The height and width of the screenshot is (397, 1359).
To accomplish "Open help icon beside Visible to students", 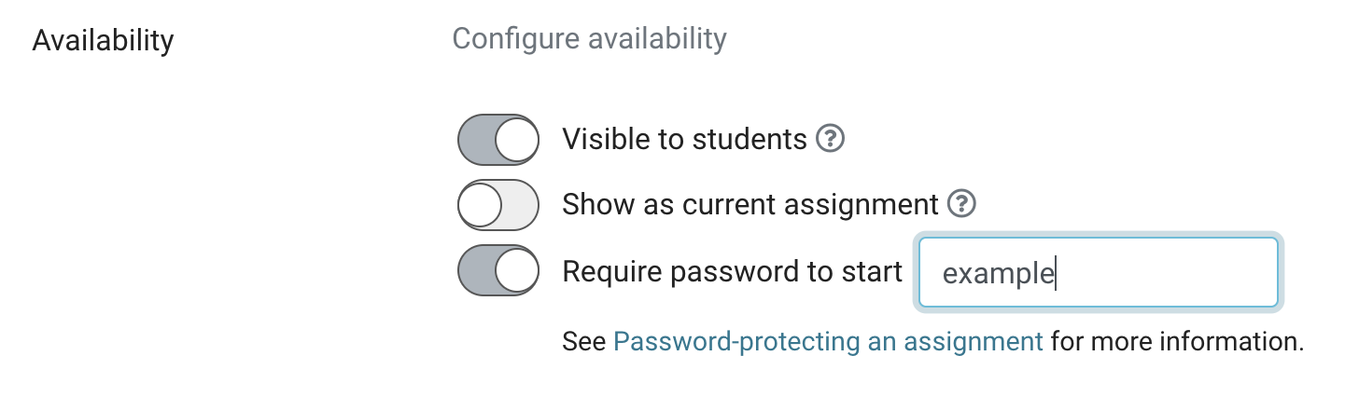I will coord(831,139).
